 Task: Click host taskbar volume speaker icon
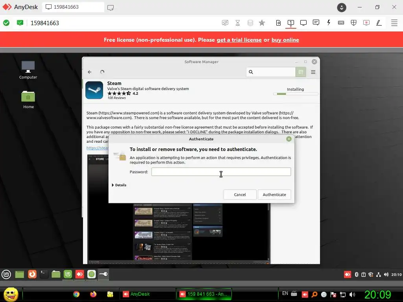click(352, 294)
